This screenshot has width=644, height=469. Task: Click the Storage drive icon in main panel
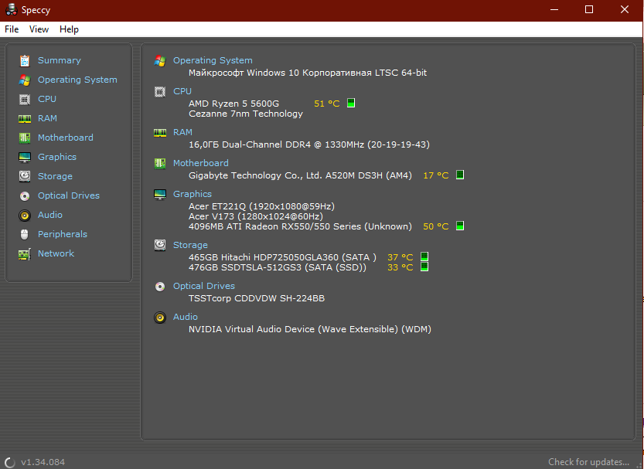(160, 246)
